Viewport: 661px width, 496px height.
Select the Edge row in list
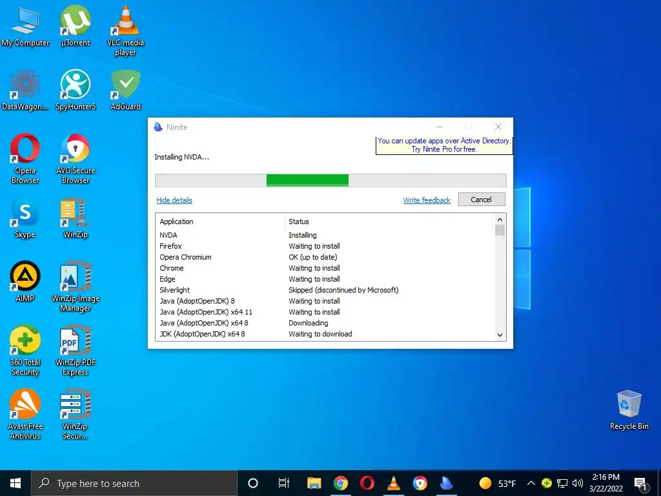pyautogui.click(x=325, y=279)
